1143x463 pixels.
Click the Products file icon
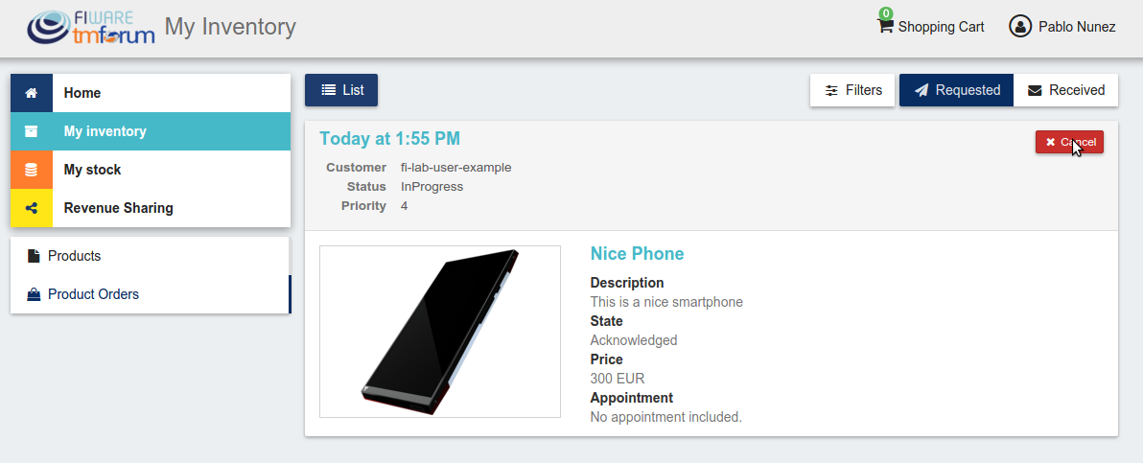pyautogui.click(x=34, y=256)
